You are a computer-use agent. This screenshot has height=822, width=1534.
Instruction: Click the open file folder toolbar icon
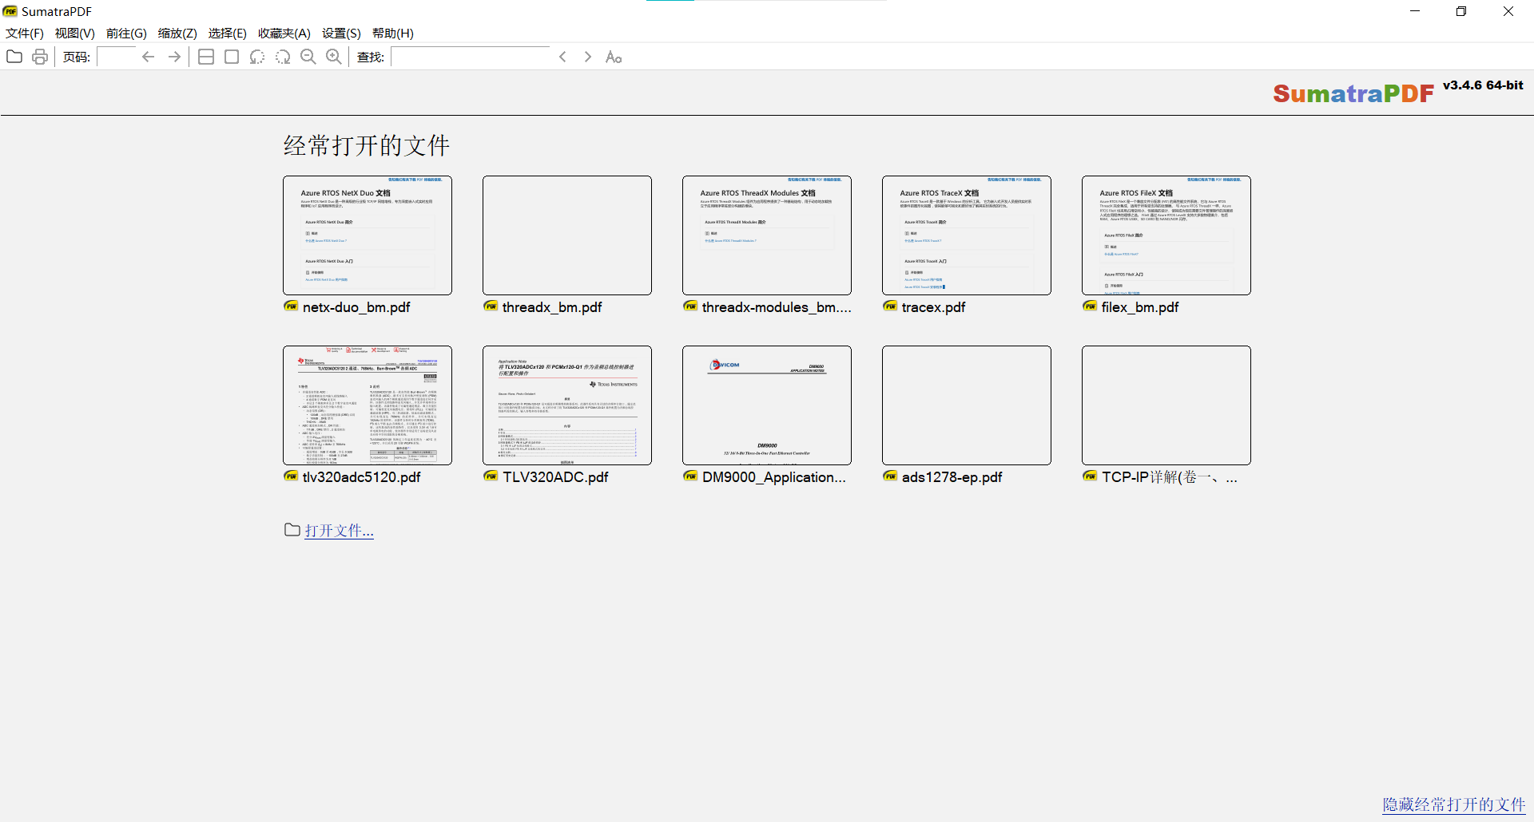click(14, 57)
